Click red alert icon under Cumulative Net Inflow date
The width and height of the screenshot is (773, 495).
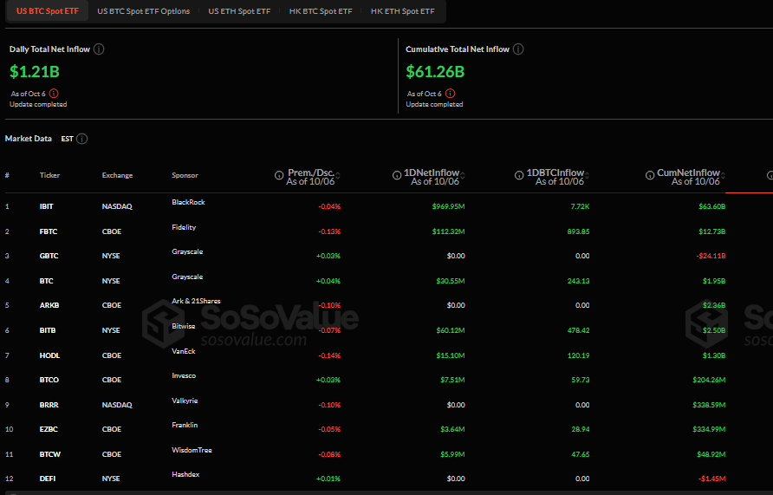[450, 94]
